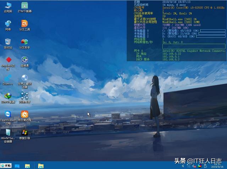
Task: Click the IP address text "192.168.0.22"
Action: coord(172,54)
